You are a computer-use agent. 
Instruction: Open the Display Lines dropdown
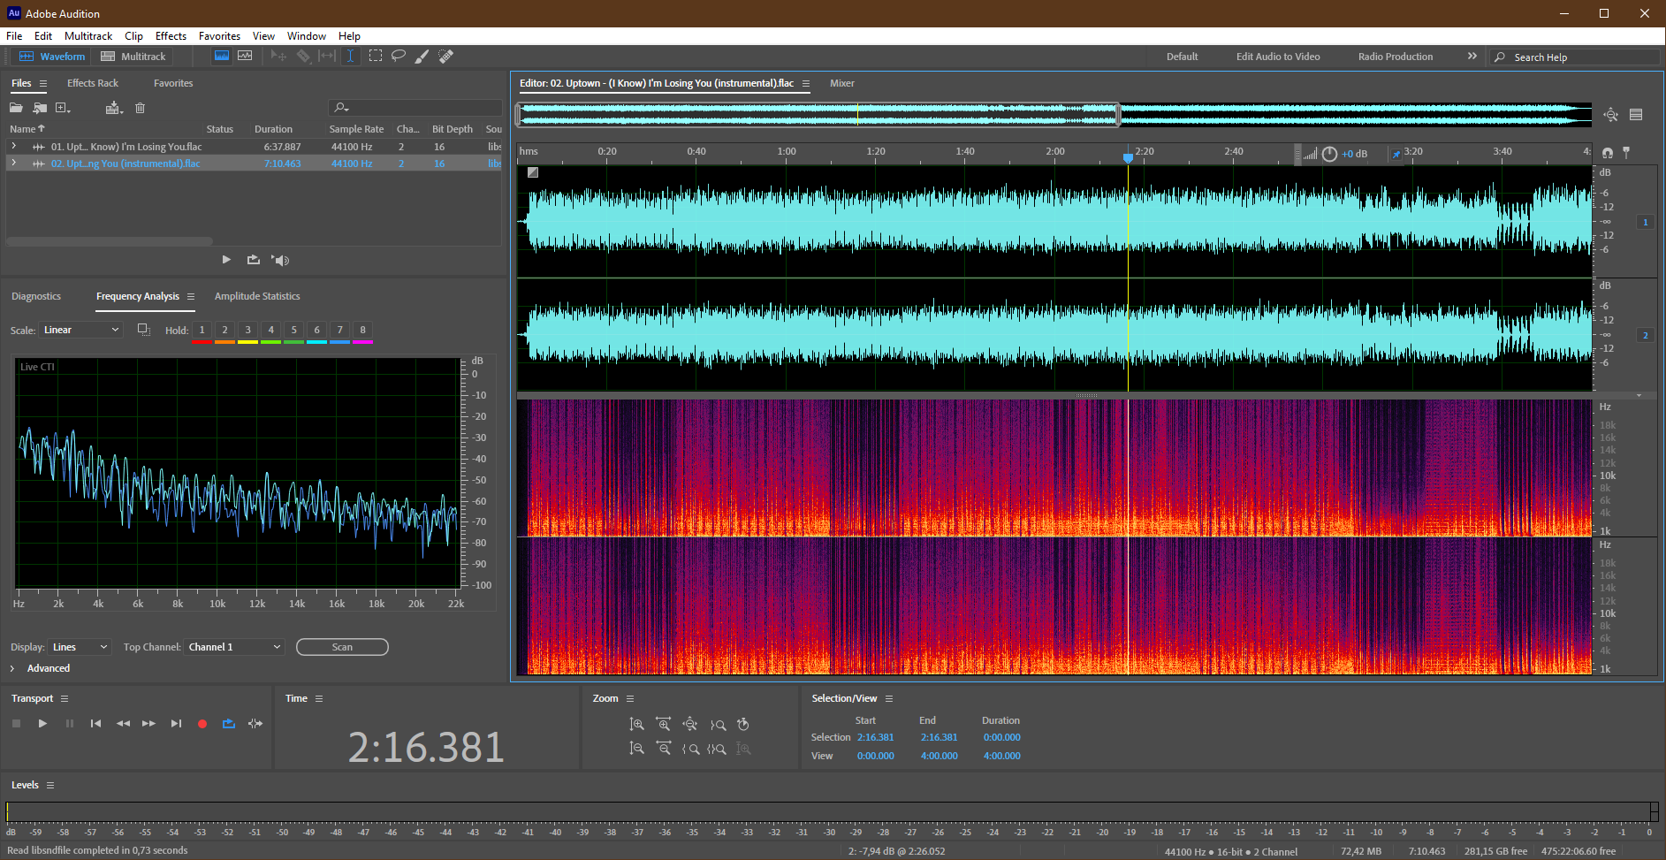point(80,647)
